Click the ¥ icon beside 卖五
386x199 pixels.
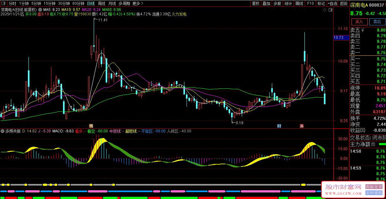pyautogui.click(x=363, y=30)
